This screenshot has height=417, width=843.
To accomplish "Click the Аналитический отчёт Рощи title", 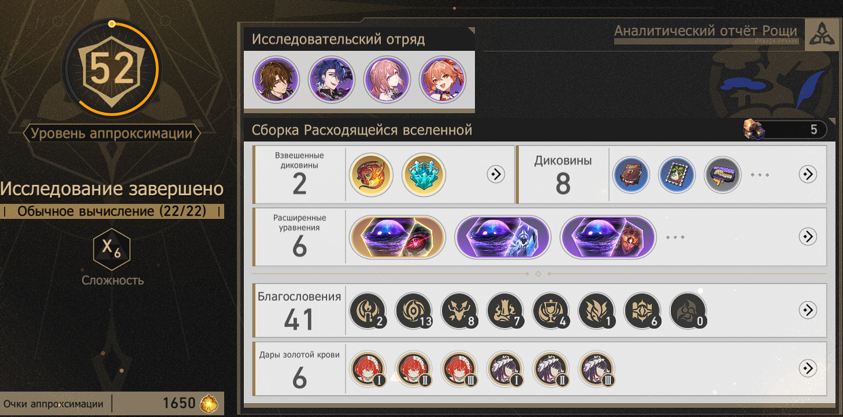I will 705,31.
